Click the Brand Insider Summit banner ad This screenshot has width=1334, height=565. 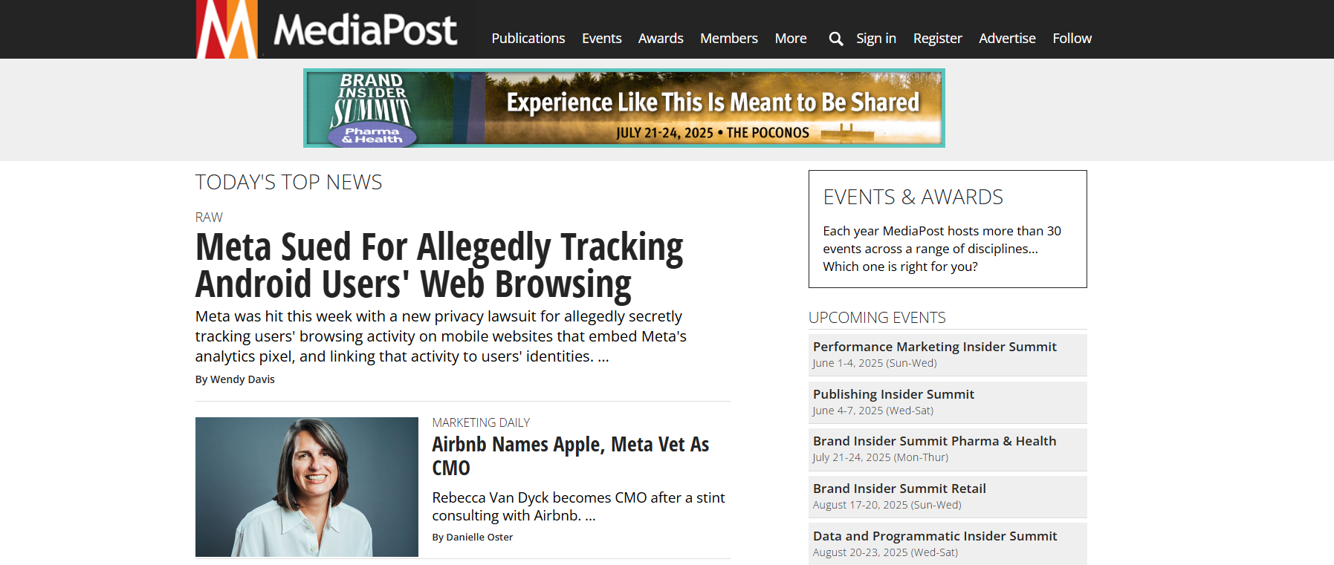[x=624, y=108]
